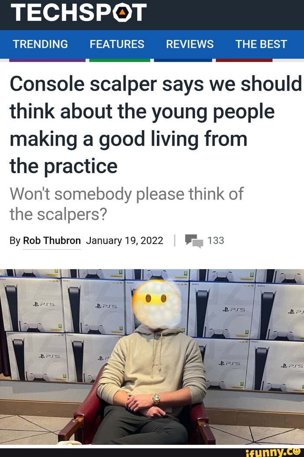Viewport: 304px width, 457px height.
Task: Open author Rob Thubron's profile link
Action: click(x=52, y=240)
